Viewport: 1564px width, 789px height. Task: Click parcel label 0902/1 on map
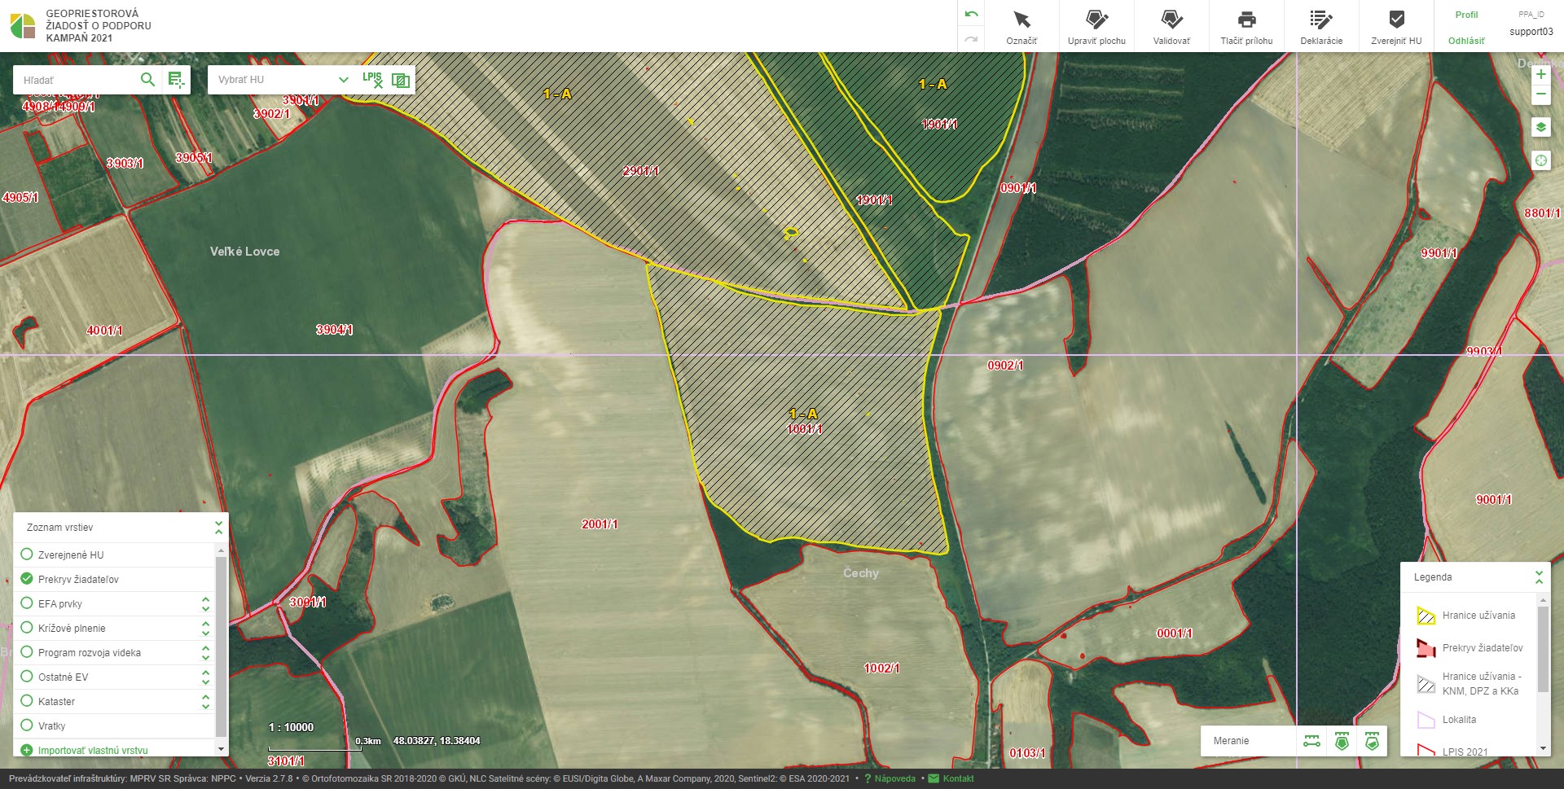pos(1005,366)
